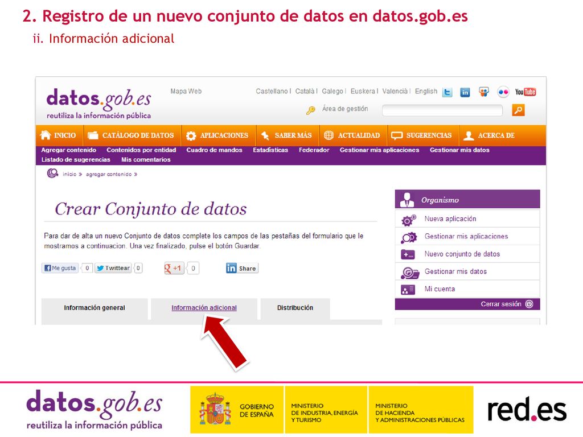Click the Mi cuenta card icon
The height and width of the screenshot is (437, 583).
(x=408, y=290)
